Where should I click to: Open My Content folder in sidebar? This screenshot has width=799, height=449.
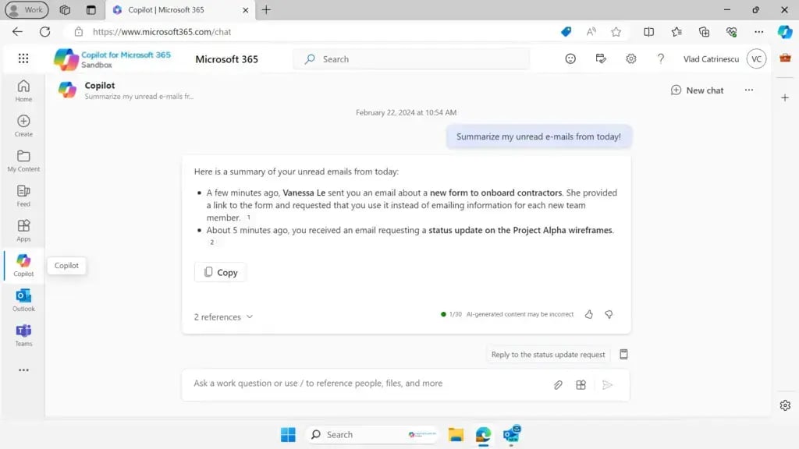click(x=23, y=161)
